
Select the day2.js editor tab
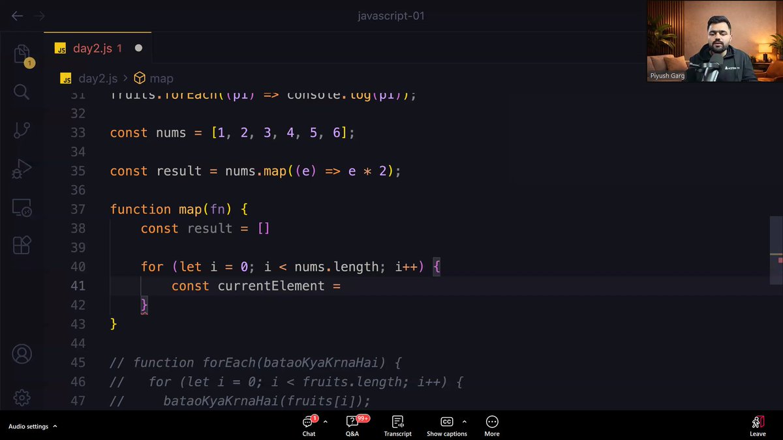(97, 48)
